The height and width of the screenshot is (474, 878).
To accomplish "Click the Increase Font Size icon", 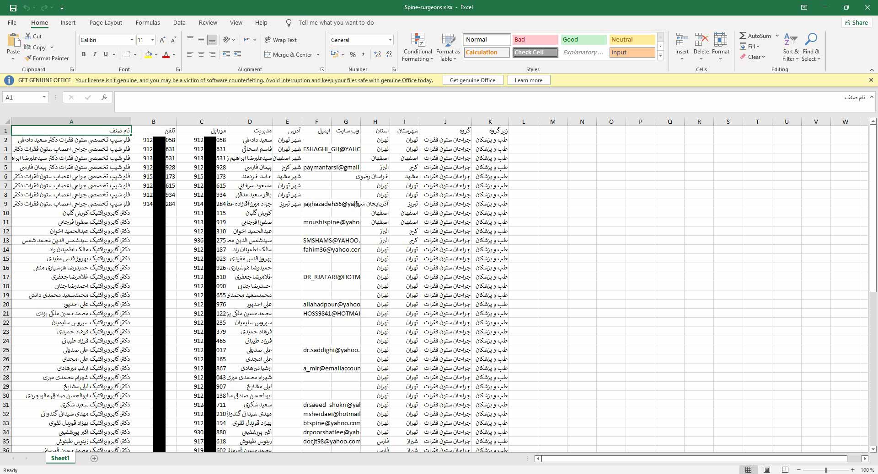I will click(x=162, y=40).
